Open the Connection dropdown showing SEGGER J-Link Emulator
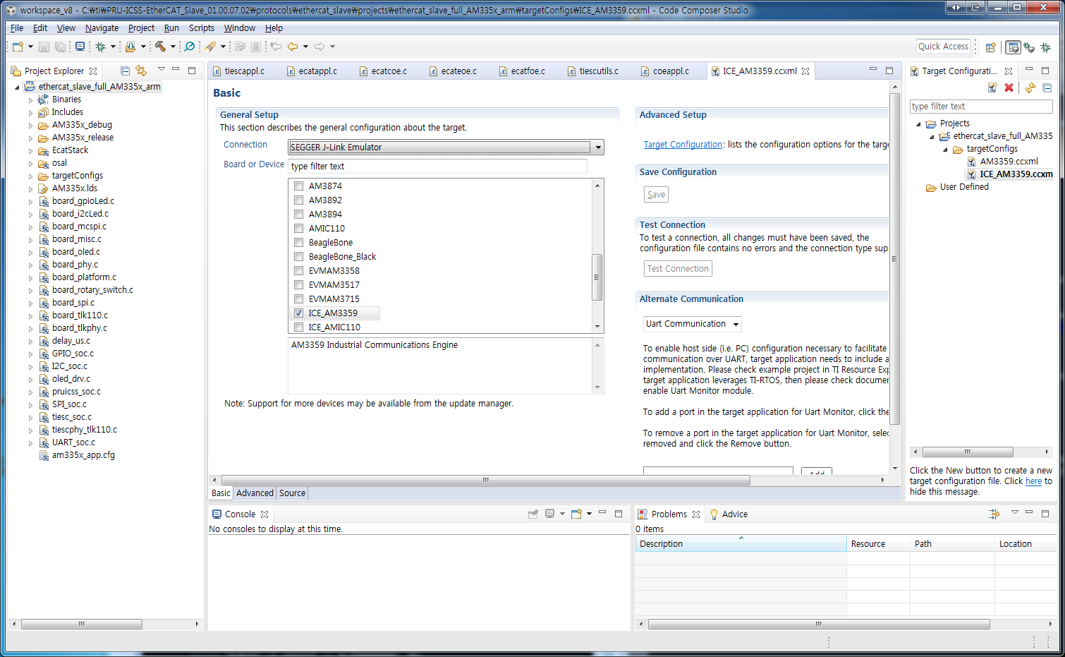 coord(597,147)
